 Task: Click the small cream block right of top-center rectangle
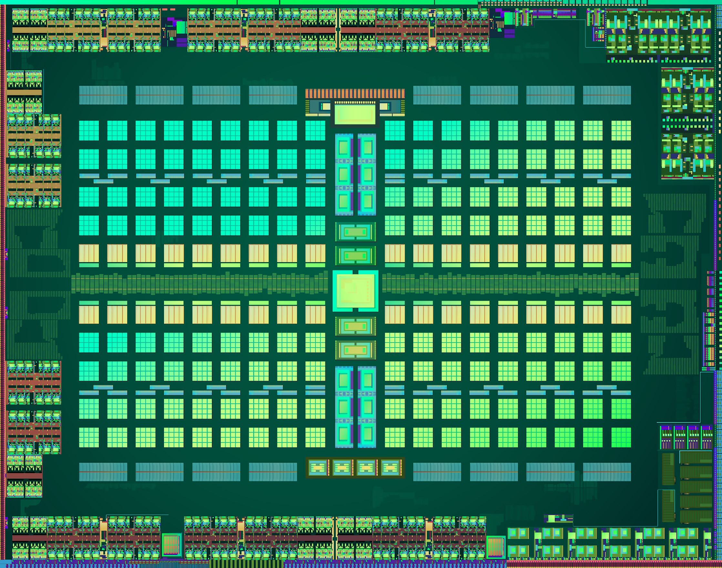click(x=384, y=107)
